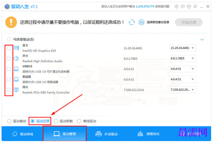
Task: Click the network card monitor icon
Action: tap(16, 90)
